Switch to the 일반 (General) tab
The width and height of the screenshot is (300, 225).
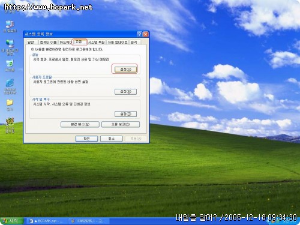(31, 43)
